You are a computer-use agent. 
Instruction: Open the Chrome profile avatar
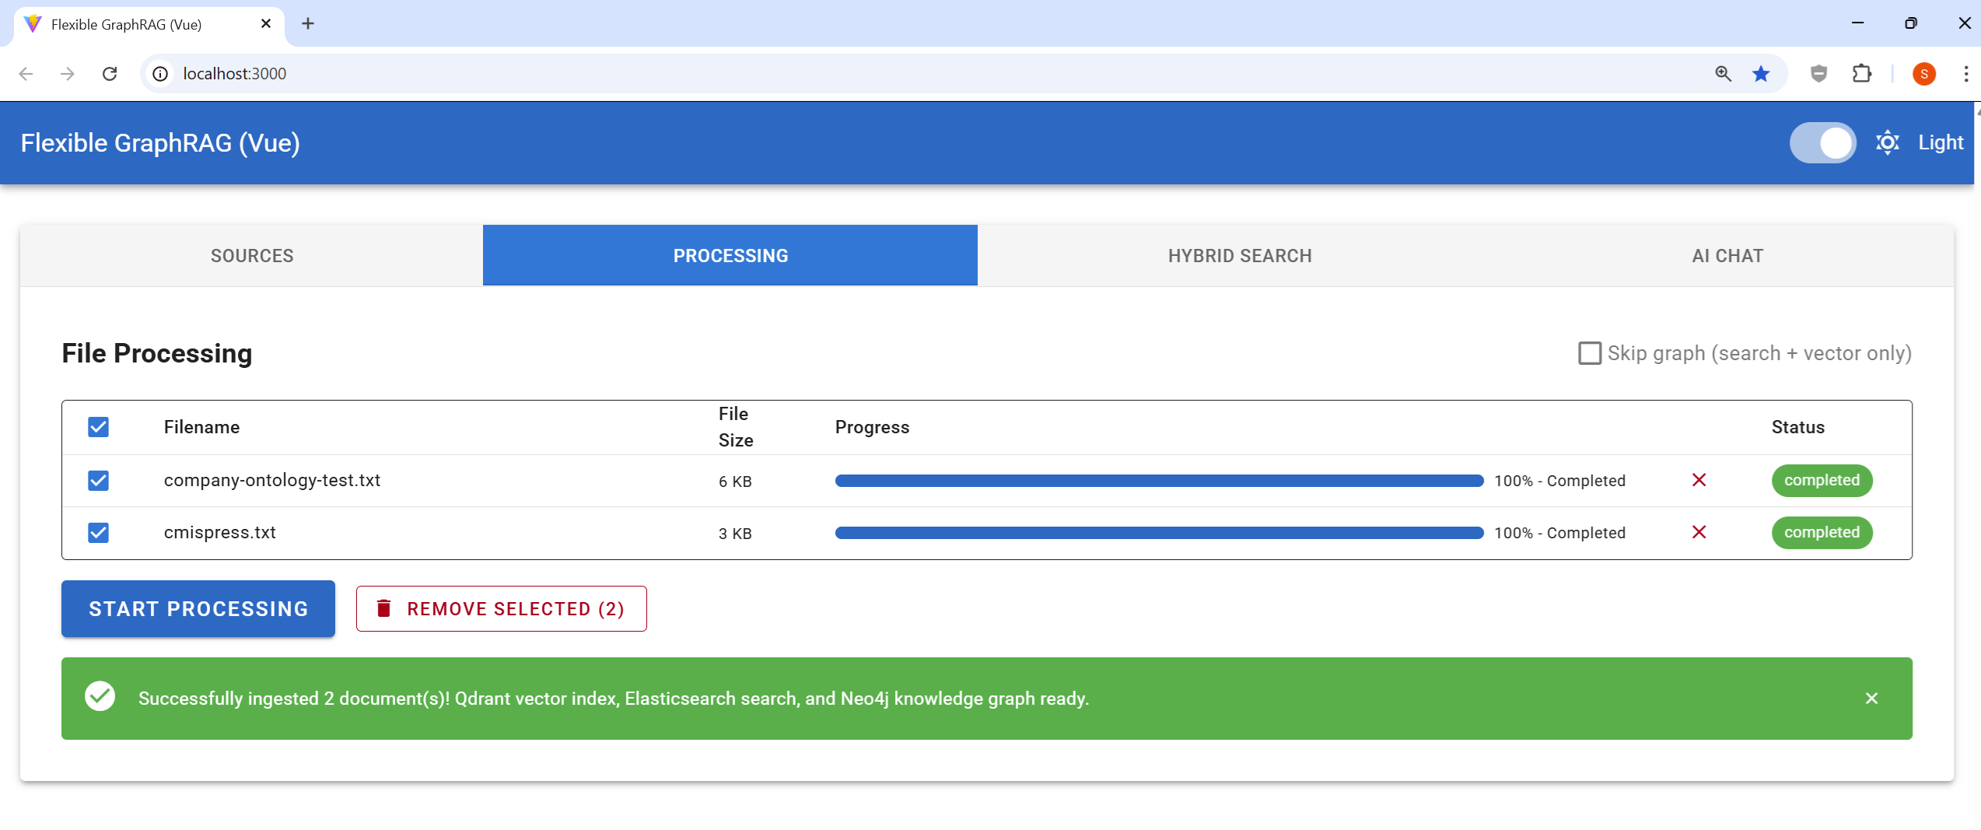click(x=1923, y=74)
